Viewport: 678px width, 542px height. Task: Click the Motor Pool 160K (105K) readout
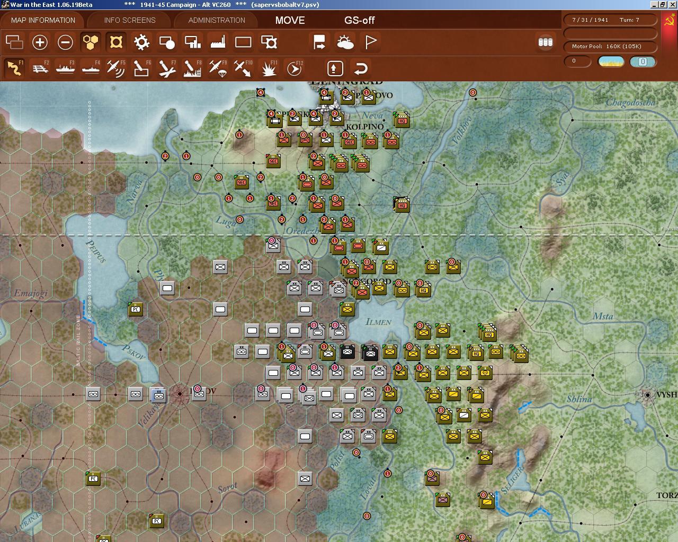click(x=610, y=46)
